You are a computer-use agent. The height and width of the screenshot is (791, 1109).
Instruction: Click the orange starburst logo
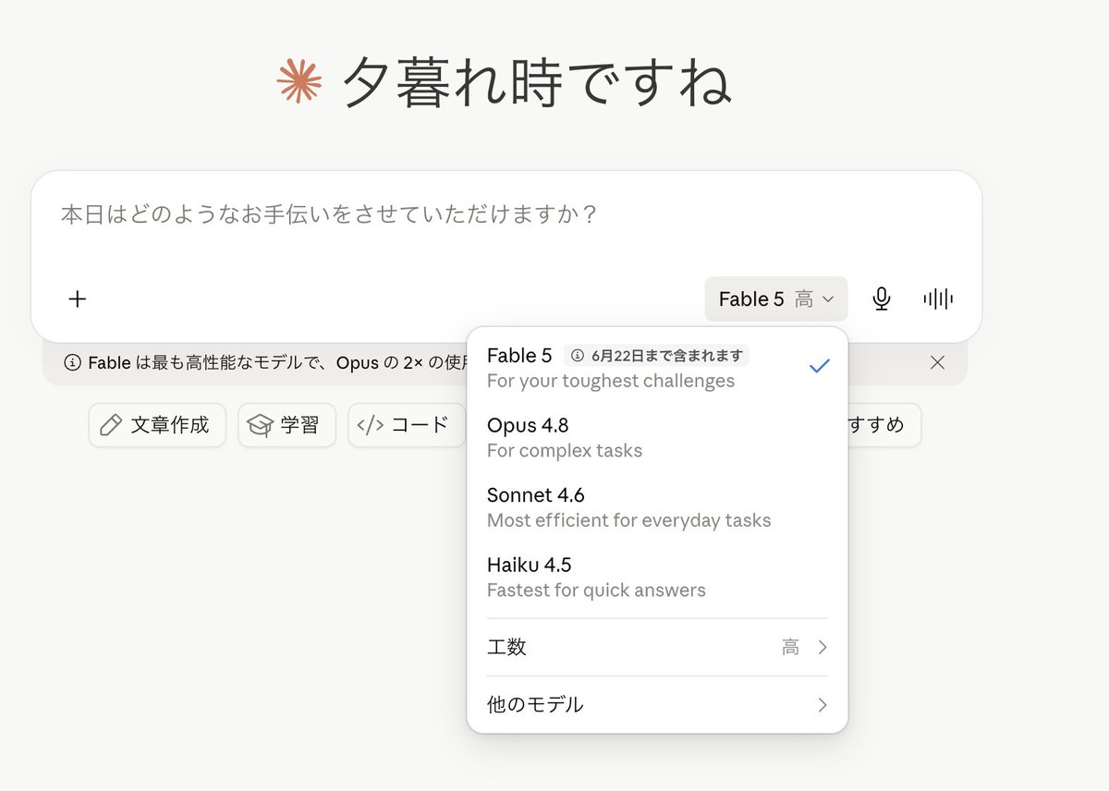coord(299,81)
